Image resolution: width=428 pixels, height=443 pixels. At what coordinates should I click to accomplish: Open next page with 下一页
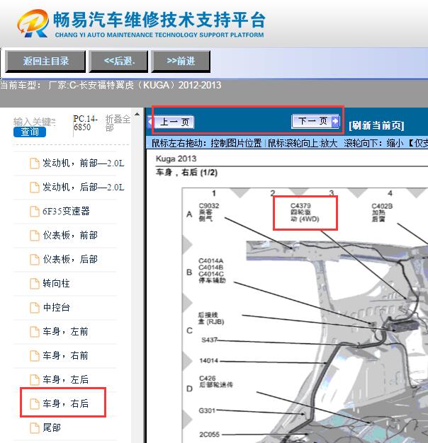tap(315, 122)
